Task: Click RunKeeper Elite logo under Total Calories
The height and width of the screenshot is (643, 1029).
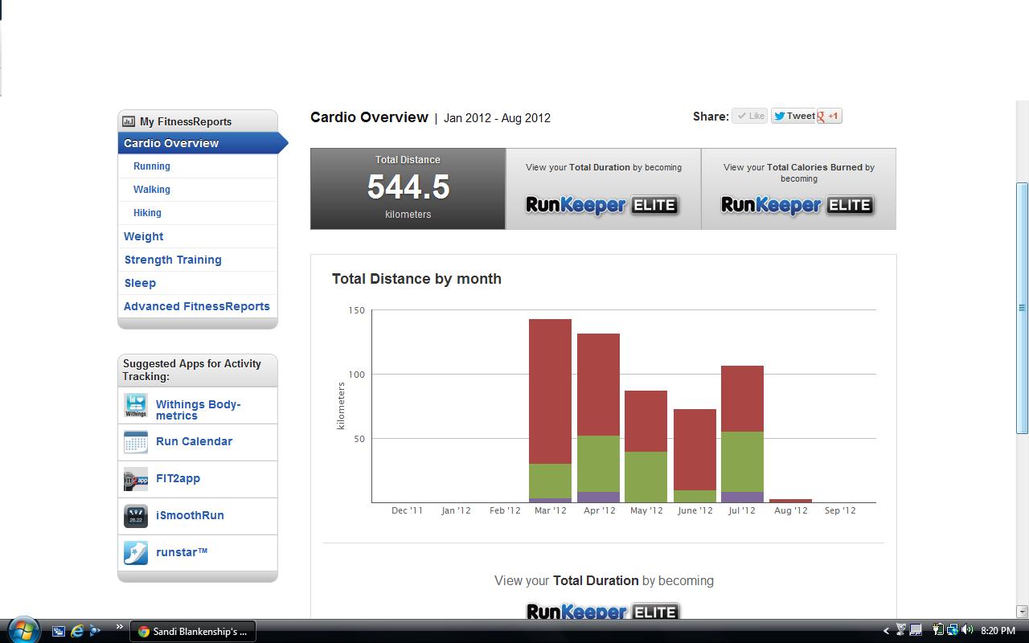Action: tap(797, 205)
